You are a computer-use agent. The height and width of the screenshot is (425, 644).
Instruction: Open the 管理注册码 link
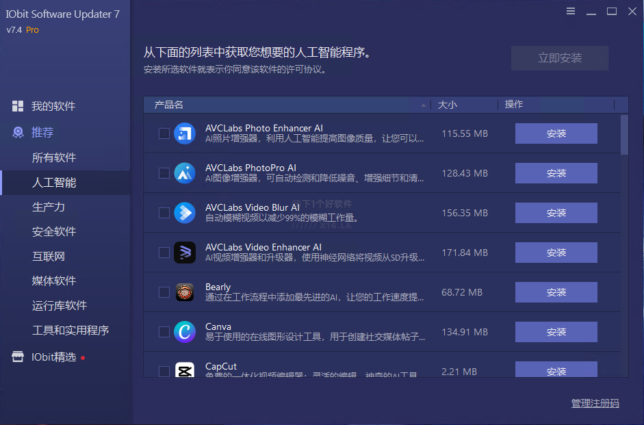click(595, 403)
